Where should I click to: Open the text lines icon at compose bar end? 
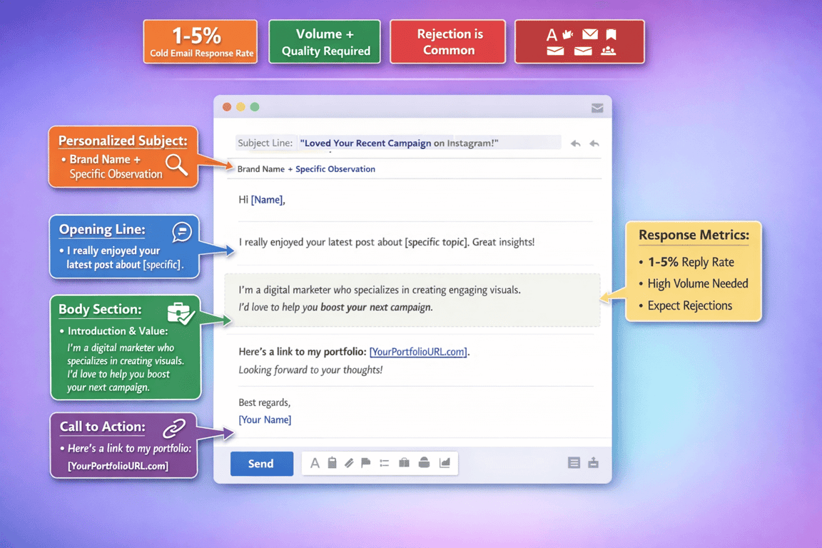(574, 462)
